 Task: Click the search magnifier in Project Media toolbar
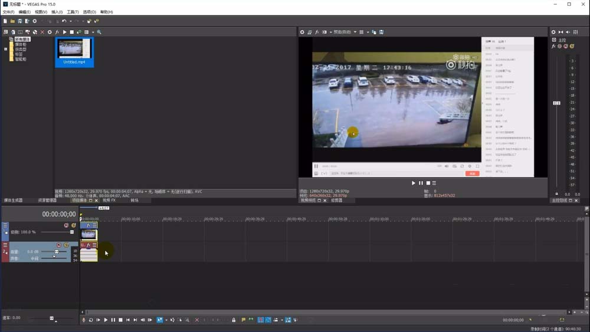(x=99, y=32)
